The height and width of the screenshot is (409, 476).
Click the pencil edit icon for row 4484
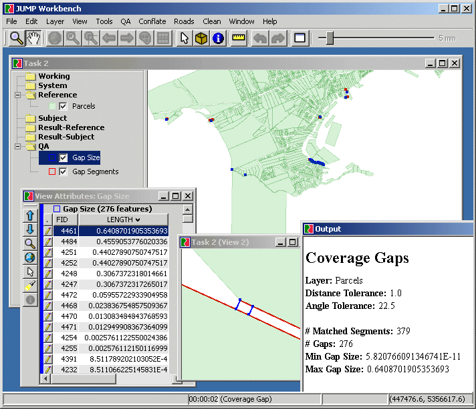[48, 242]
